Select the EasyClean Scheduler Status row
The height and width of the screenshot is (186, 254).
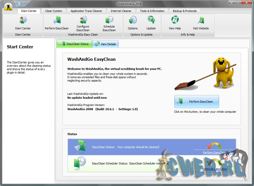click(x=152, y=163)
